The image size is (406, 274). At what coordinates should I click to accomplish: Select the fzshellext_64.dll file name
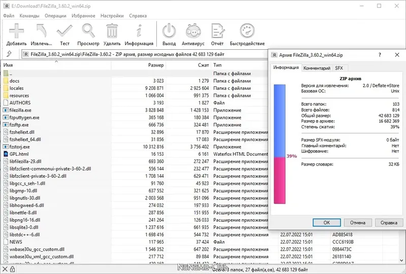coord(25,140)
